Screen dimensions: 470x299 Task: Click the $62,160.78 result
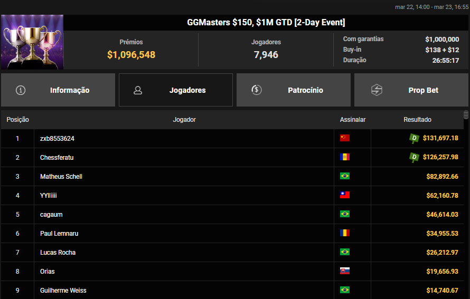pyautogui.click(x=442, y=196)
